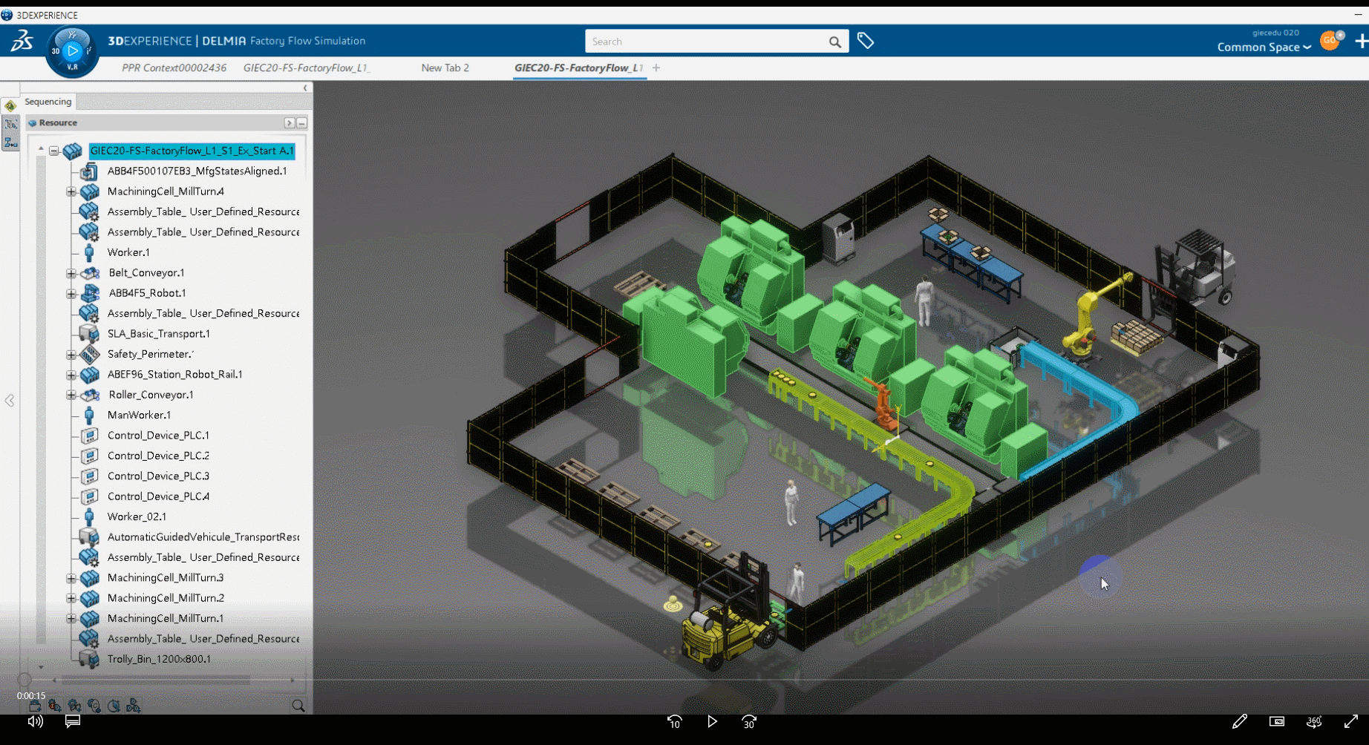Expand MachiningCell_MillTurn.2 node
Viewport: 1369px width, 745px height.
pos(71,598)
